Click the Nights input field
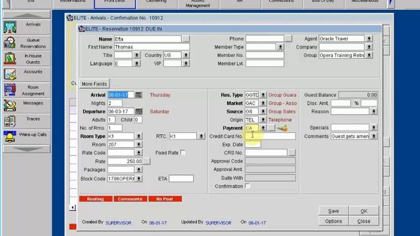 (x=115, y=103)
